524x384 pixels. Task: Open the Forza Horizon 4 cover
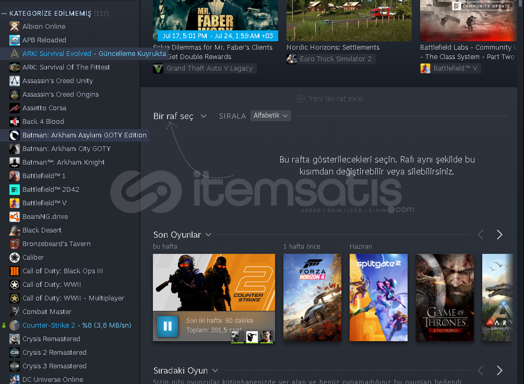[313, 298]
